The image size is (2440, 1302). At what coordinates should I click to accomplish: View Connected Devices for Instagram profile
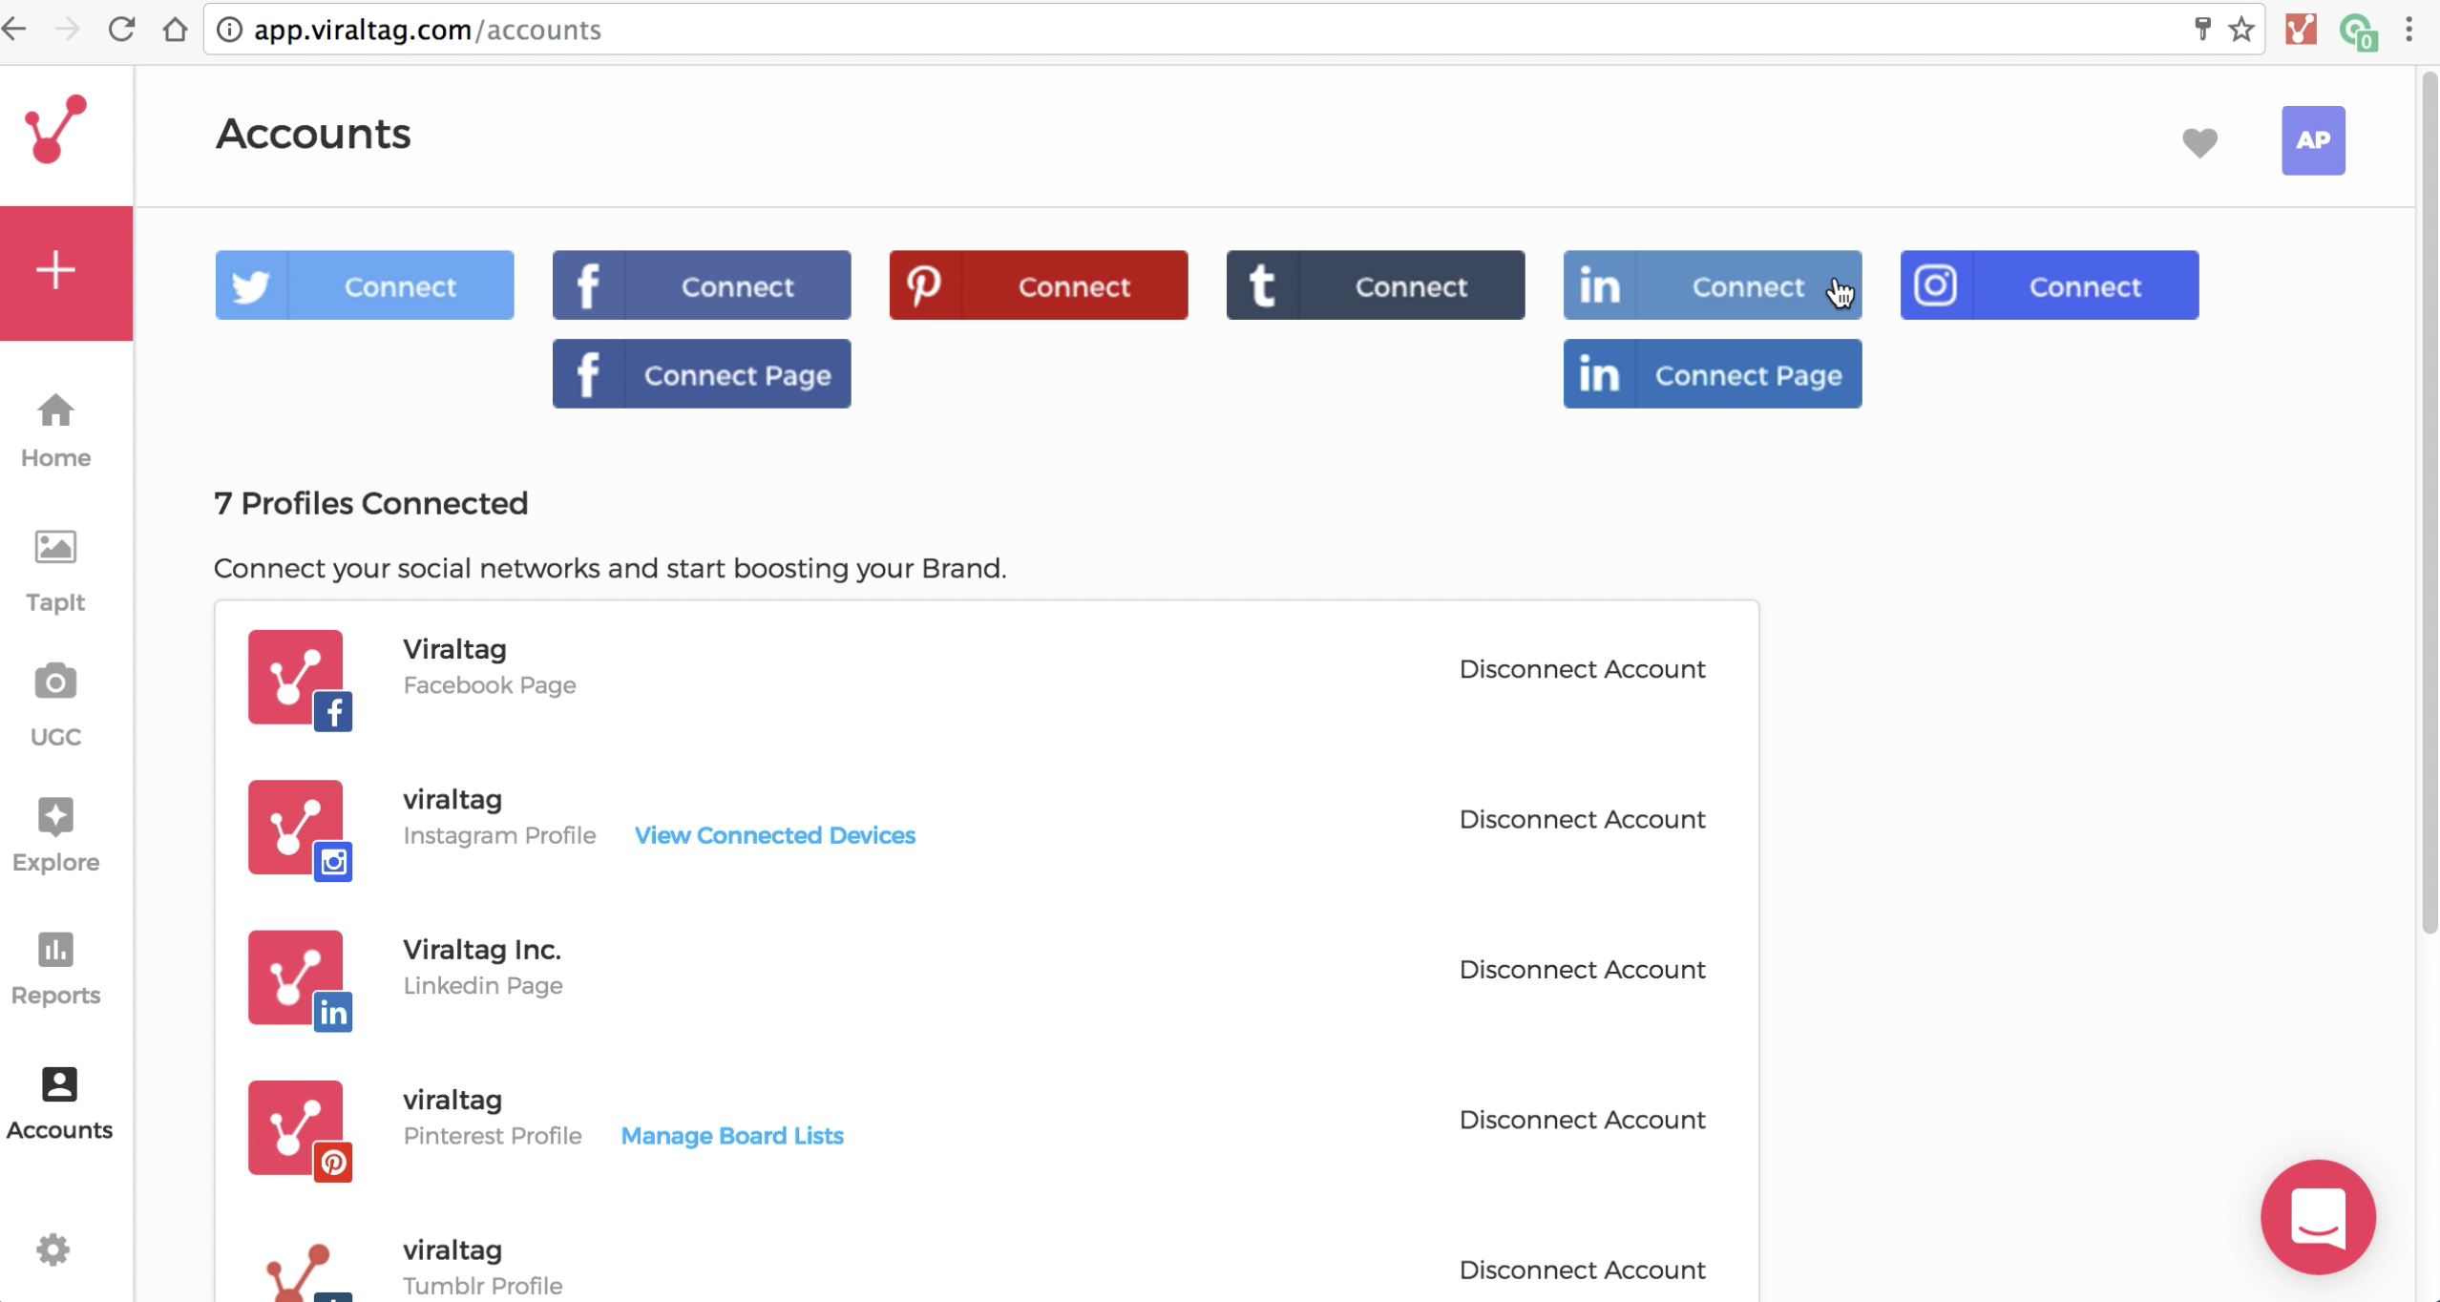tap(773, 834)
